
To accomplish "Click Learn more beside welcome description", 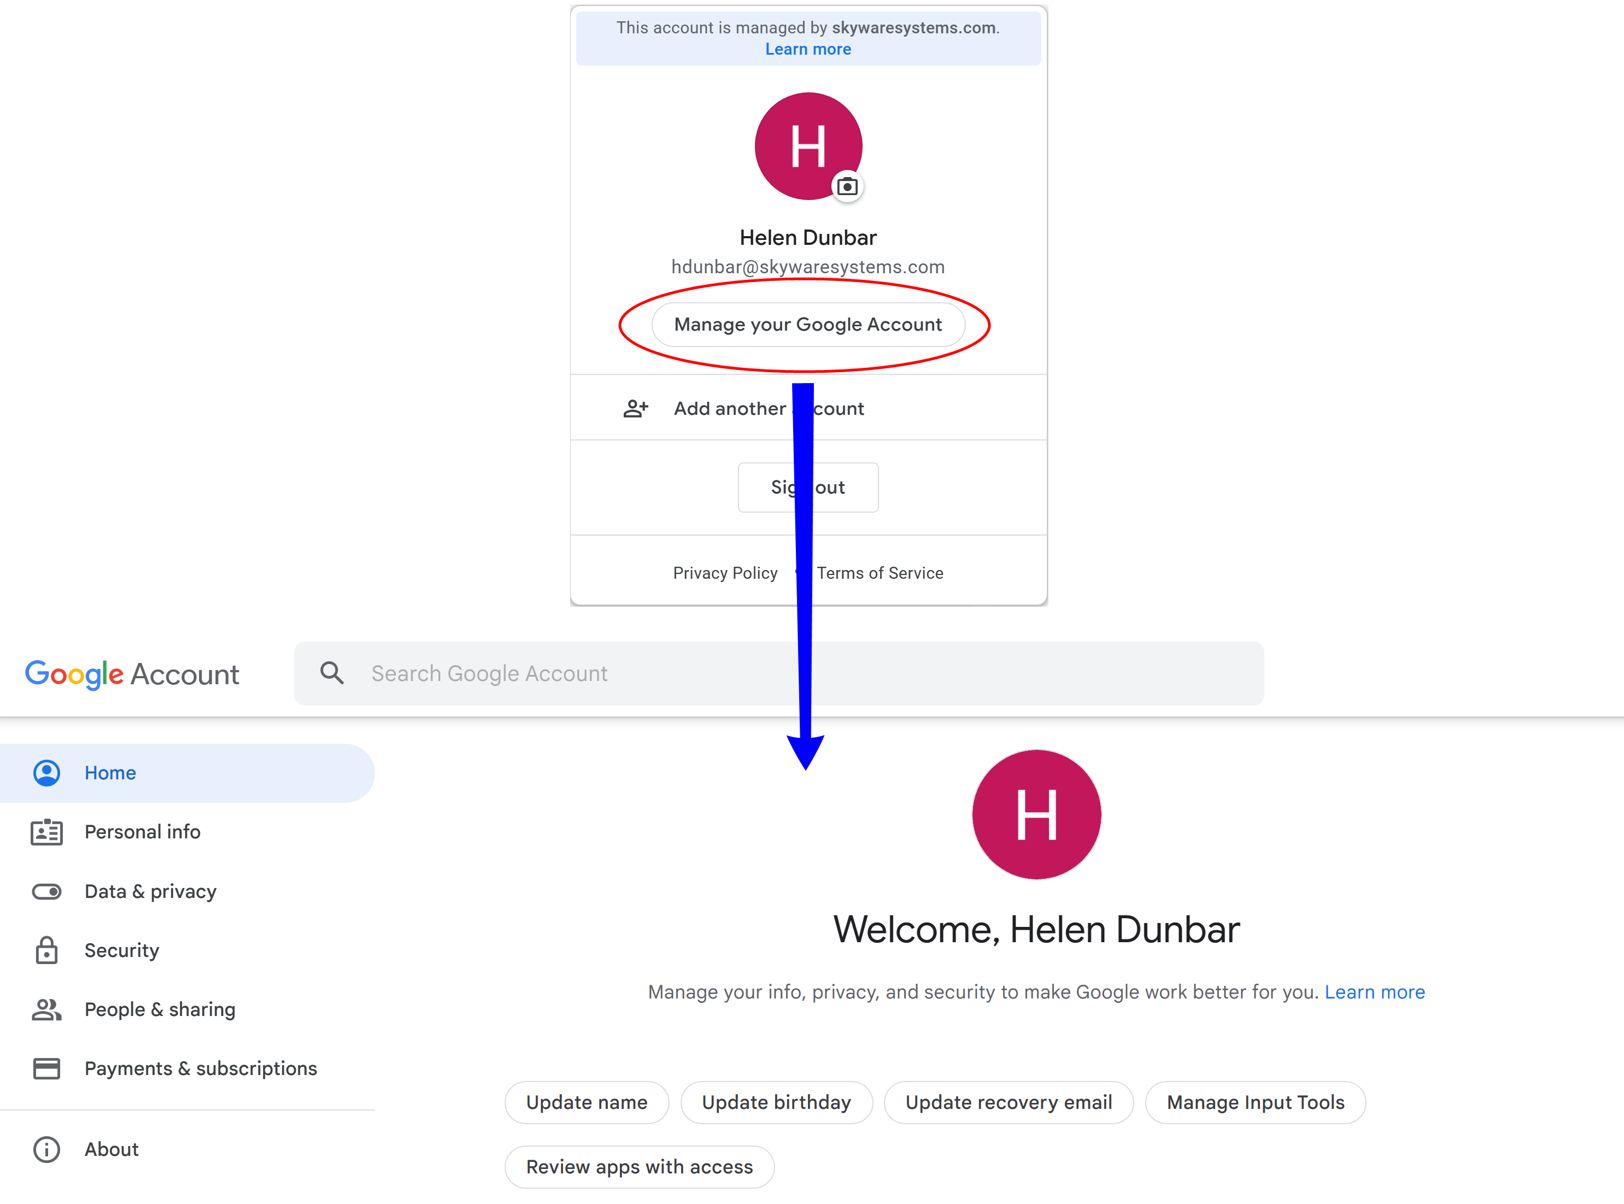I will coord(1375,992).
